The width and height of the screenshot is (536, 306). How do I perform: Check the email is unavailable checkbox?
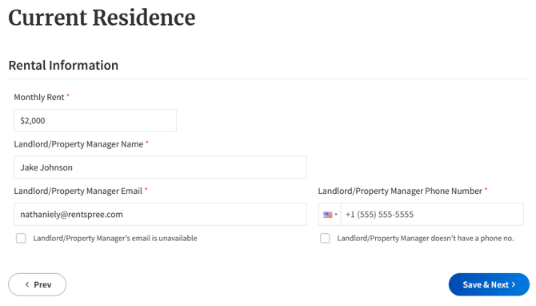point(21,238)
